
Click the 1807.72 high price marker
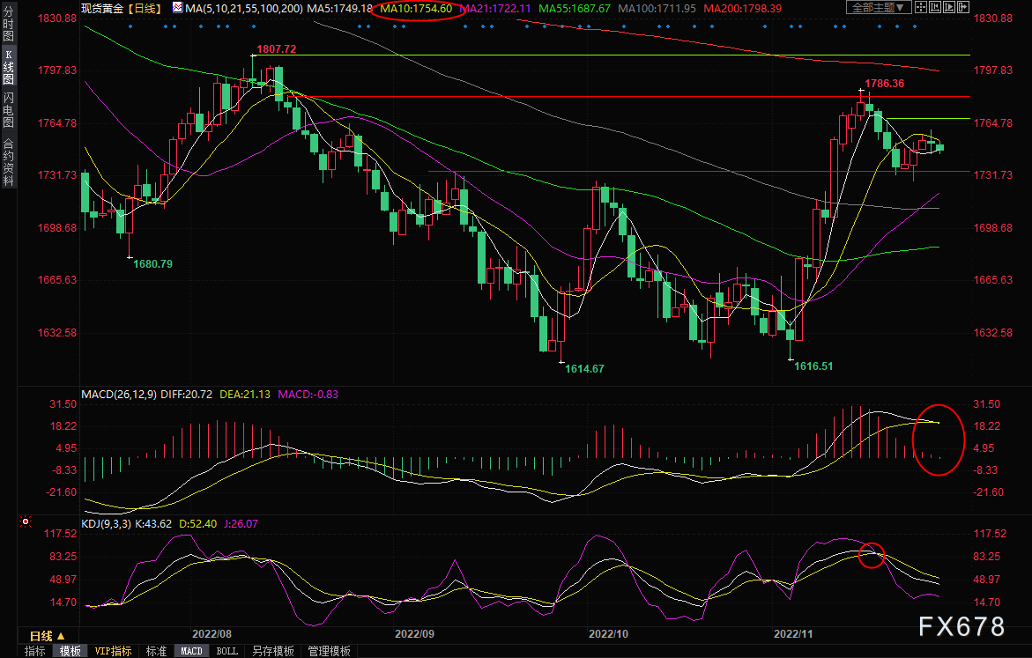point(276,49)
